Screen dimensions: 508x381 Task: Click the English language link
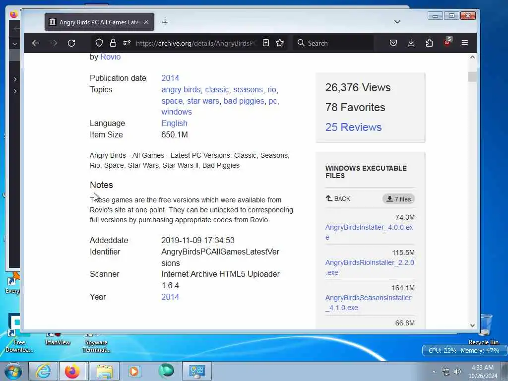pos(174,124)
